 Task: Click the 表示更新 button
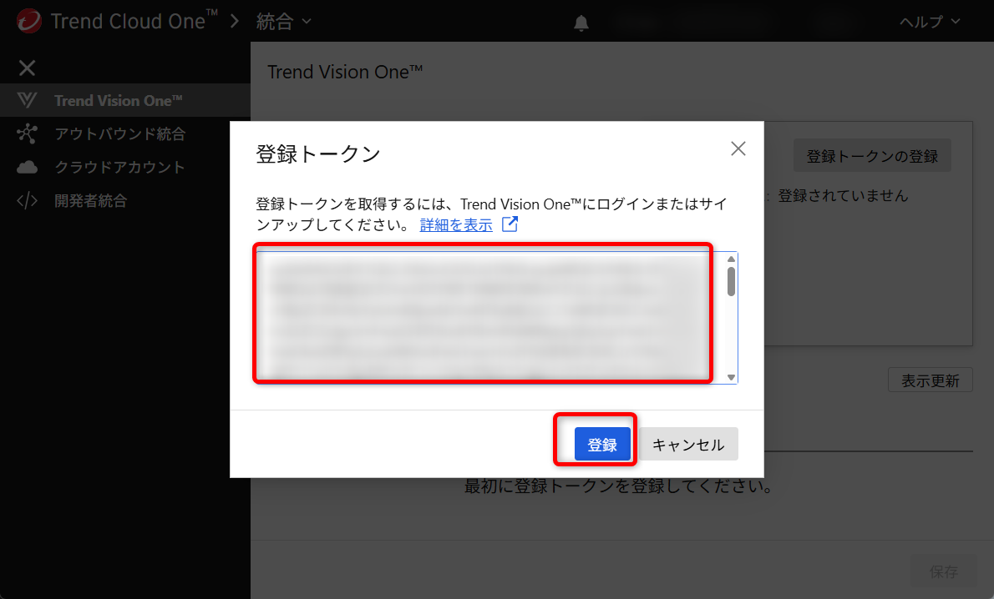pyautogui.click(x=930, y=380)
